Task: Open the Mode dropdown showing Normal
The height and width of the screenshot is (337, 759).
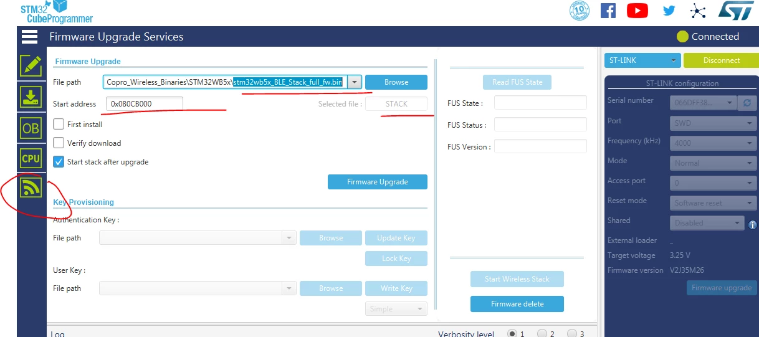Action: 714,163
